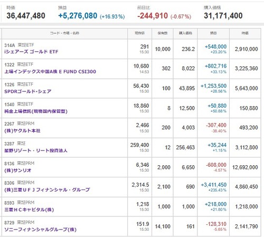Open the SPDRゴールド・シェア stock link
The height and width of the screenshot is (237, 264).
pos(28,91)
